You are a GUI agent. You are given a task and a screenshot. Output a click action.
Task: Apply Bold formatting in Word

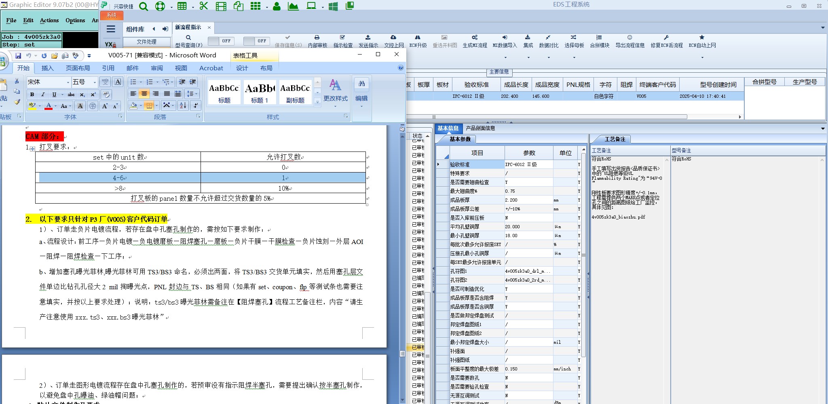pyautogui.click(x=32, y=95)
